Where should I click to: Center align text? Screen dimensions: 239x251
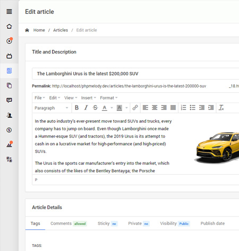click(155, 107)
